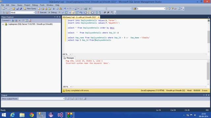Open the Window menu

[50, 5]
